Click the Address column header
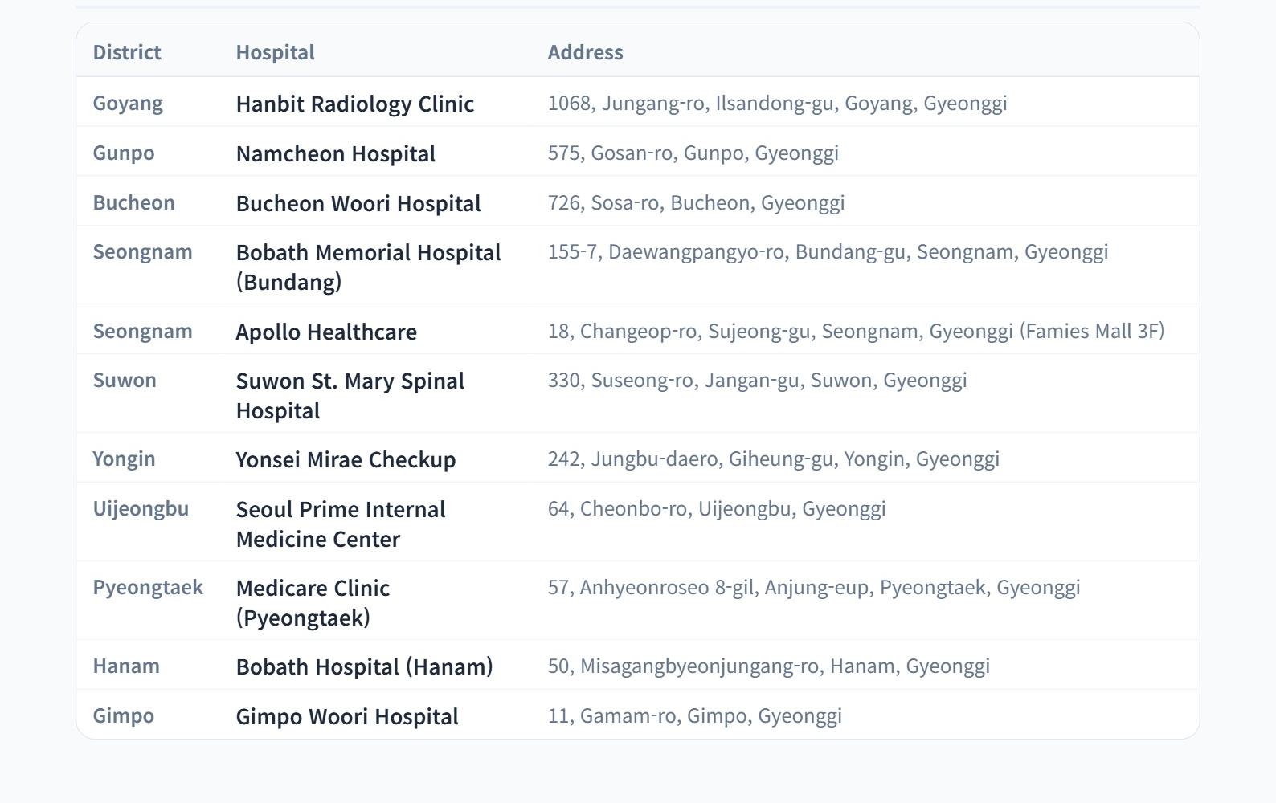 [x=585, y=52]
